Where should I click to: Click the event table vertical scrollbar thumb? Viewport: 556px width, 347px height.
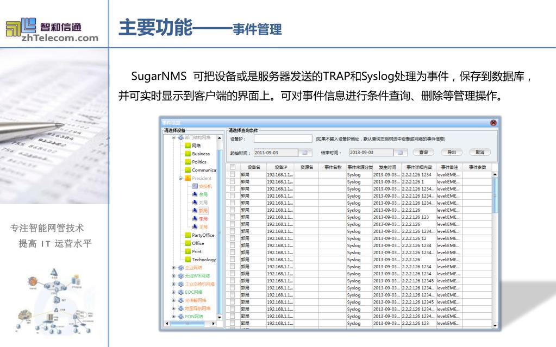495,195
